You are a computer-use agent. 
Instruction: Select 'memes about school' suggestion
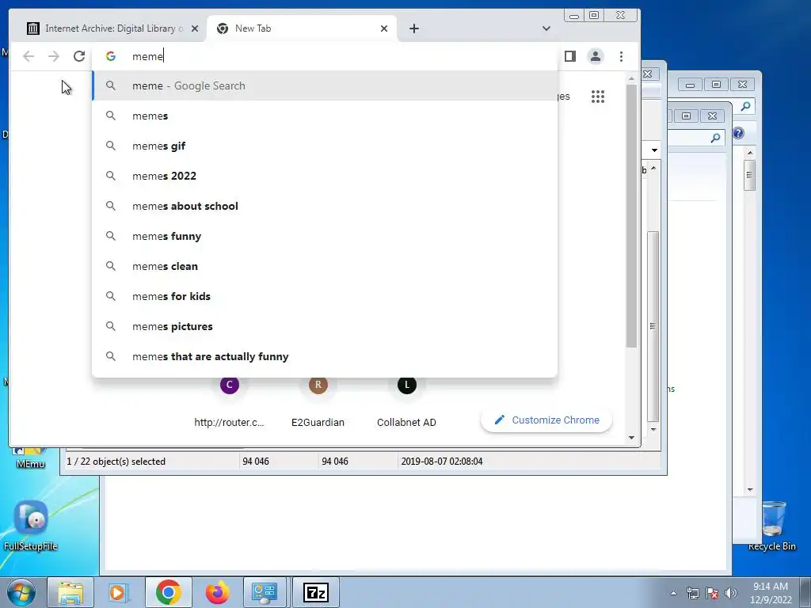[325, 206]
